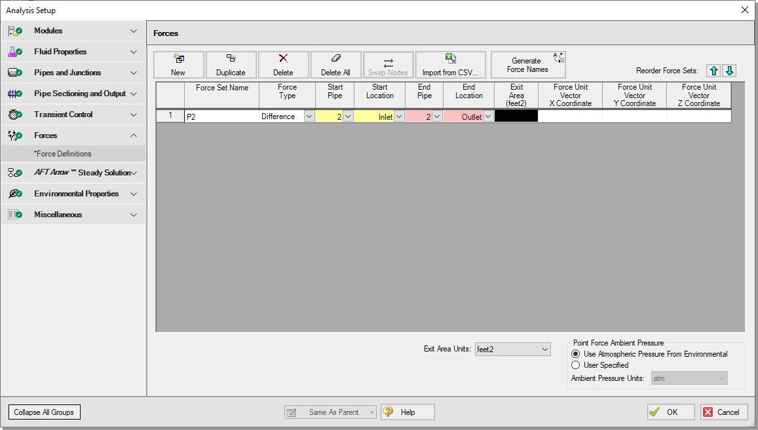Open the Exit Area Units dropdown

coord(512,349)
